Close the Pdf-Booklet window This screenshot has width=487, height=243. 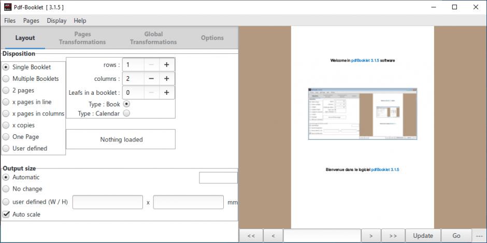(476, 7)
